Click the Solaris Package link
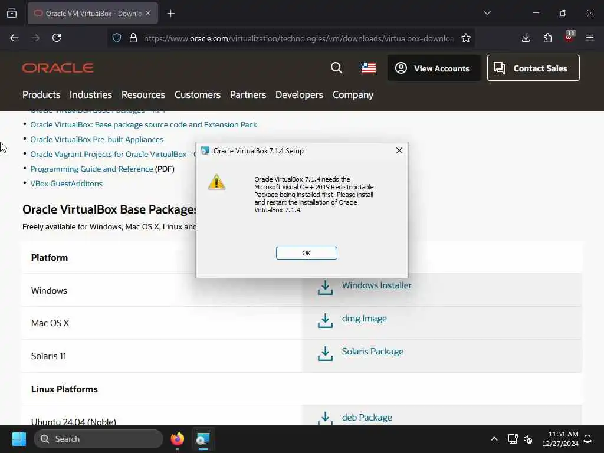 (x=373, y=352)
